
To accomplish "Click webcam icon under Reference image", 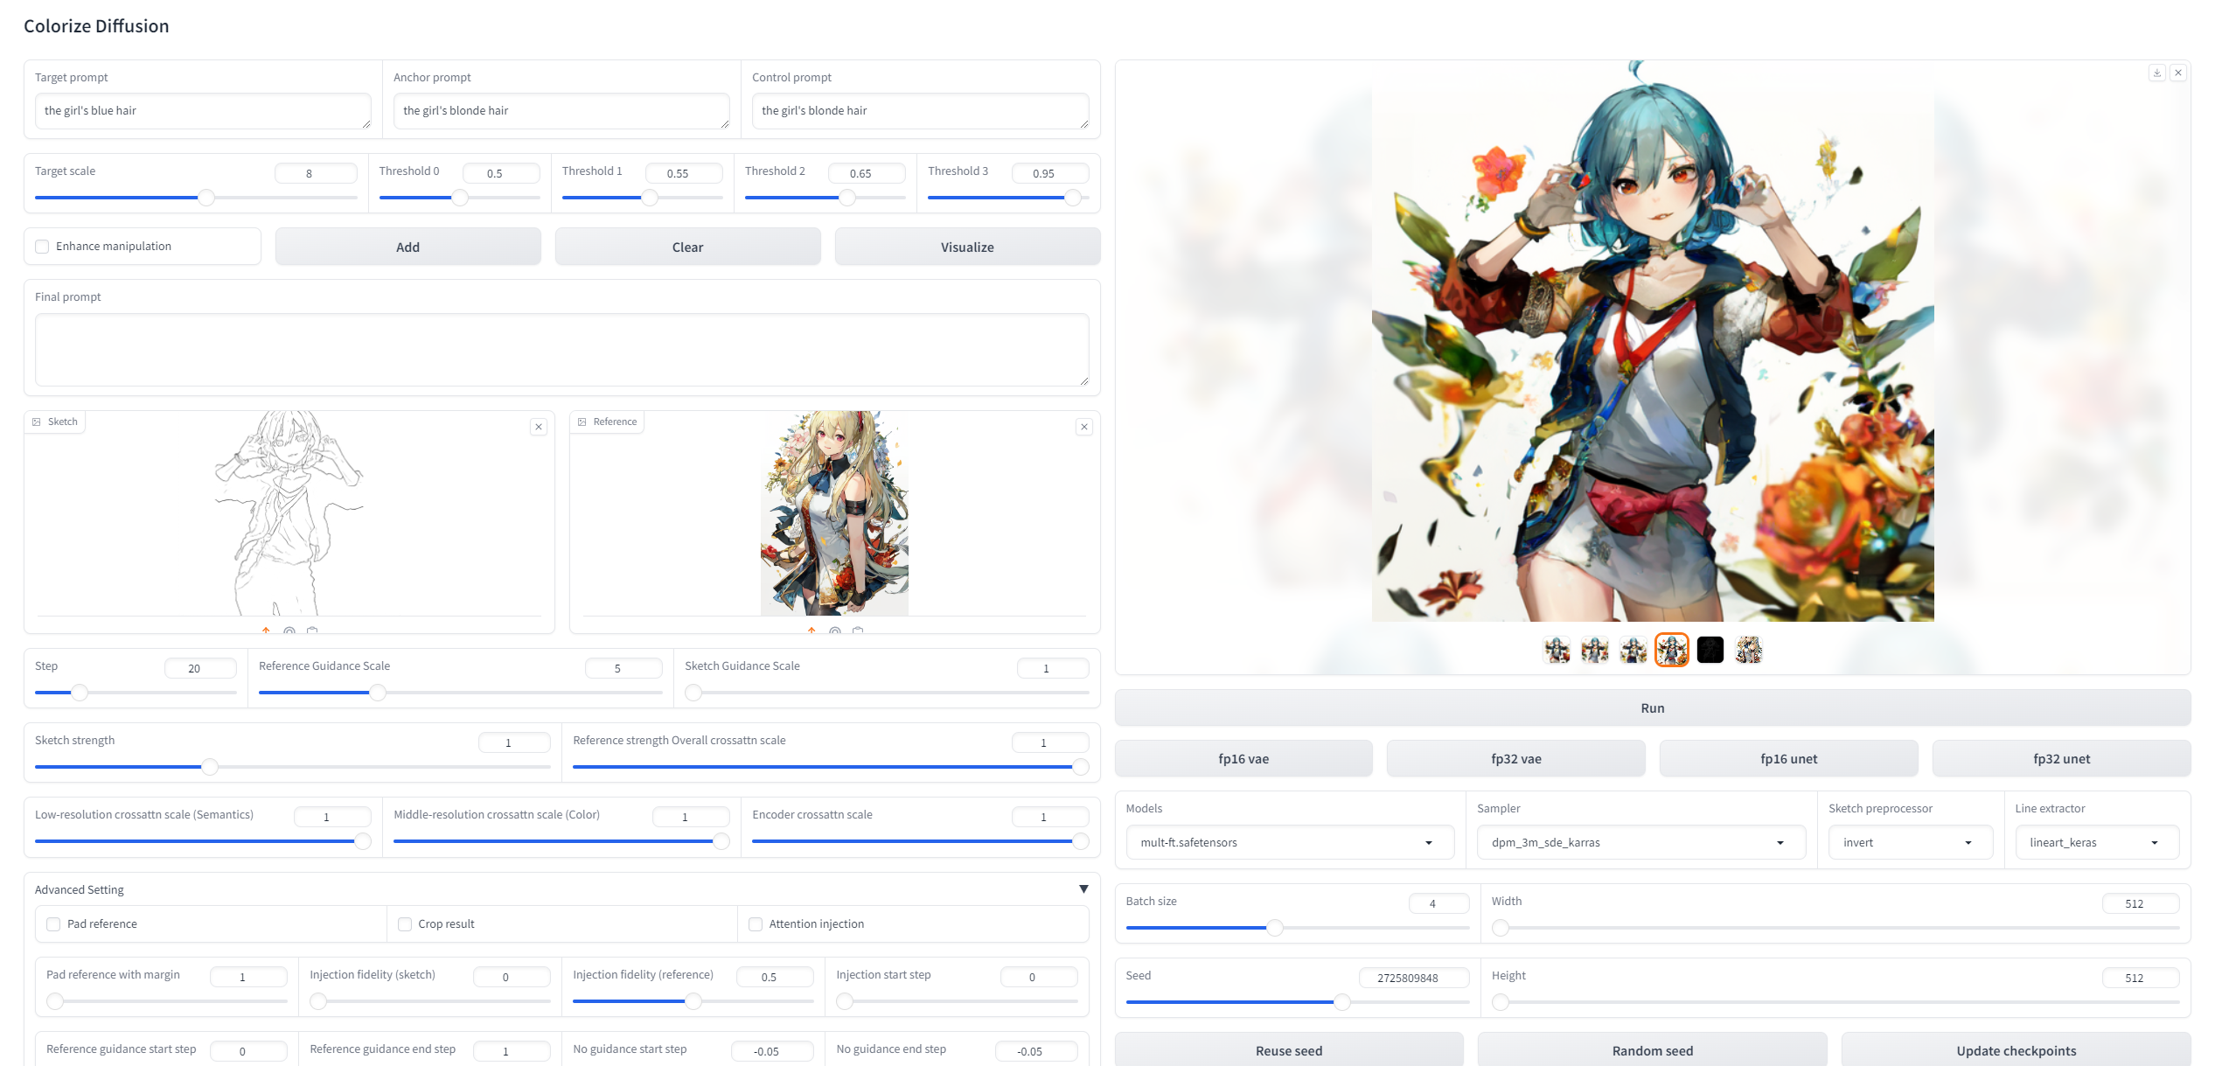I will pyautogui.click(x=835, y=630).
